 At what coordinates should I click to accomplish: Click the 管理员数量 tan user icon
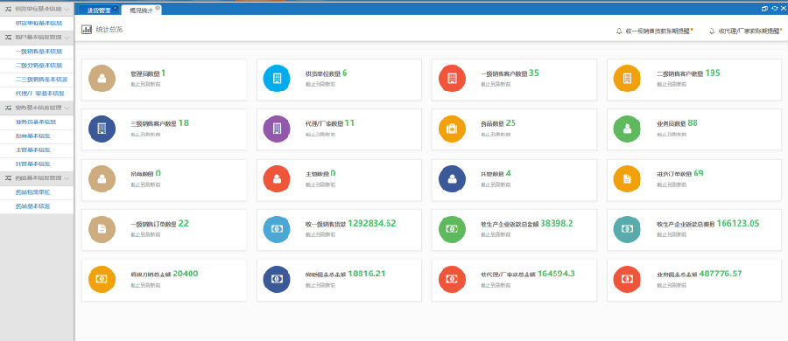(x=102, y=79)
